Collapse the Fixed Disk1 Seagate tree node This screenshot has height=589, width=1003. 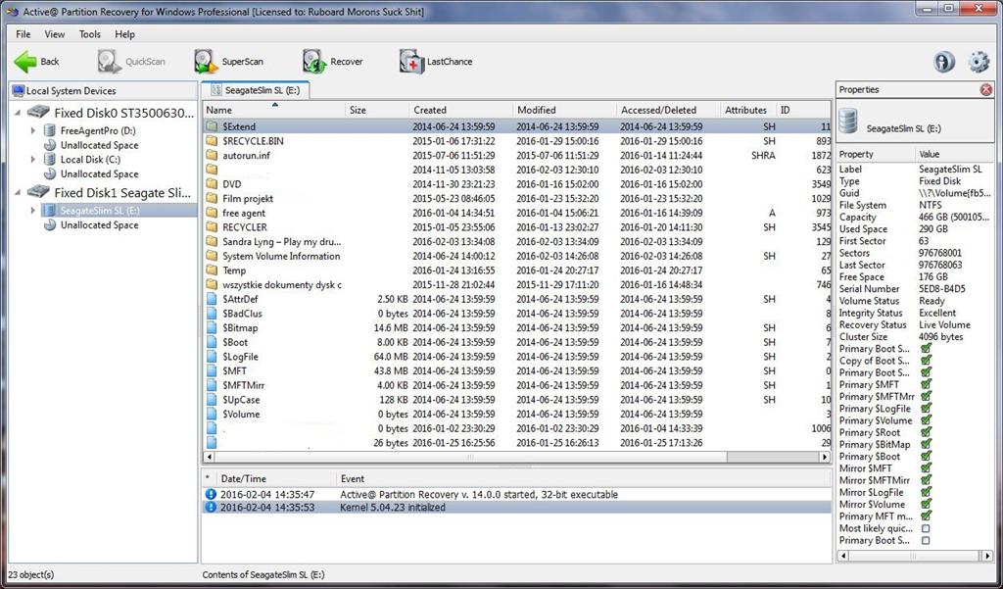click(18, 193)
